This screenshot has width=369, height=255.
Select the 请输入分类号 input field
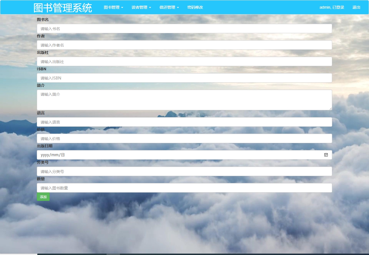(184, 171)
